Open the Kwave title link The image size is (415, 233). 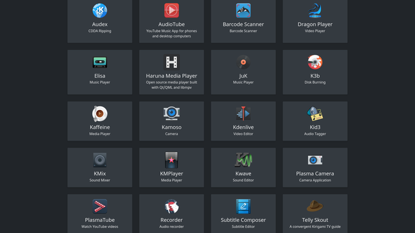pyautogui.click(x=243, y=173)
